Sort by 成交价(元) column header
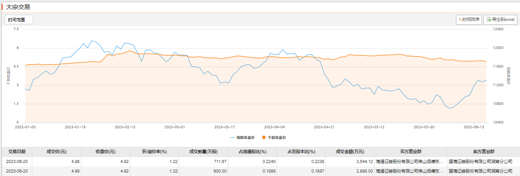Viewport: 520px width, 176px height. pos(56,152)
